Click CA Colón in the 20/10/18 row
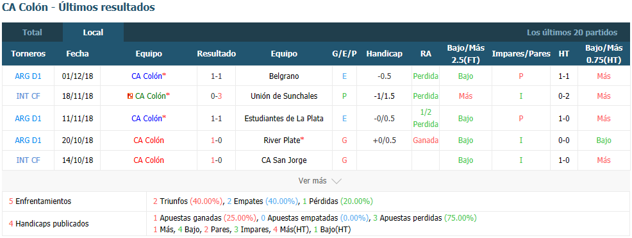This screenshot has width=632, height=238. tap(149, 140)
